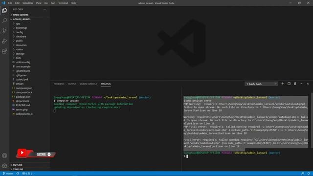Image resolution: width=313 pixels, height=176 pixels.
Task: Expand the public folder
Action: (x=30, y=41)
